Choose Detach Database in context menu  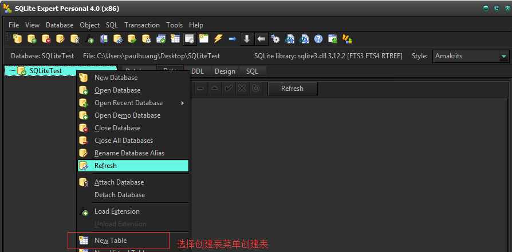pos(133,195)
